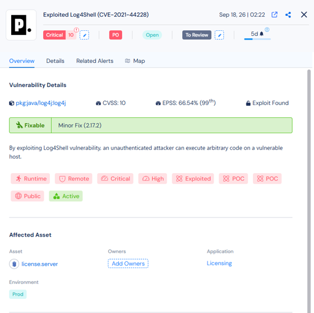The height and width of the screenshot is (313, 314).
Task: Click the CVSS: 10 score text
Action: tap(114, 103)
